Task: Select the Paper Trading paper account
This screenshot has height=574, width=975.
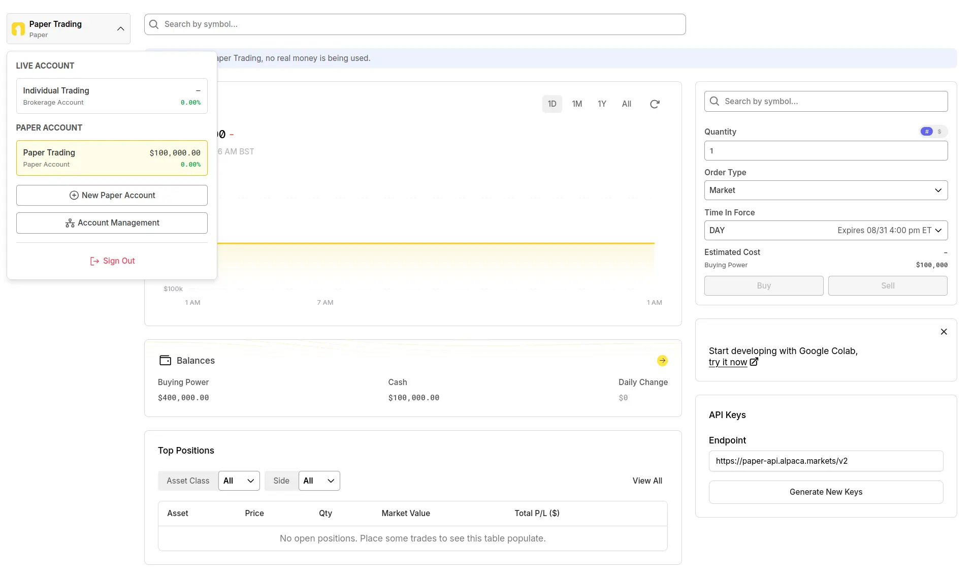Action: (x=112, y=158)
